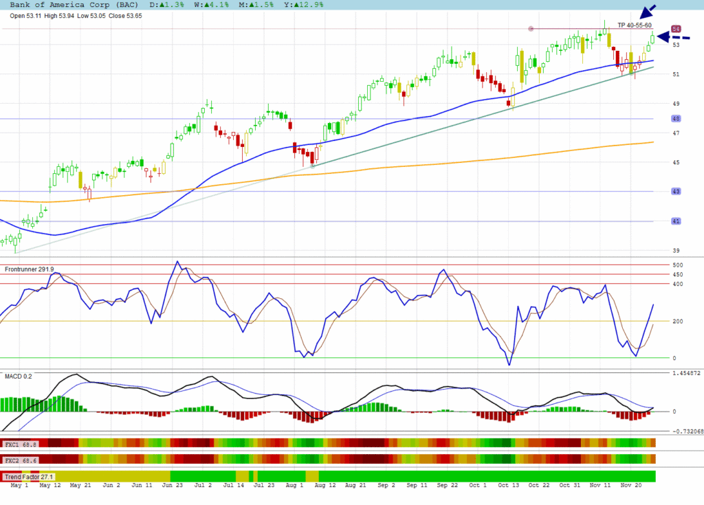
Task: Click the blue 41 price level tag
Action: pyautogui.click(x=676, y=221)
